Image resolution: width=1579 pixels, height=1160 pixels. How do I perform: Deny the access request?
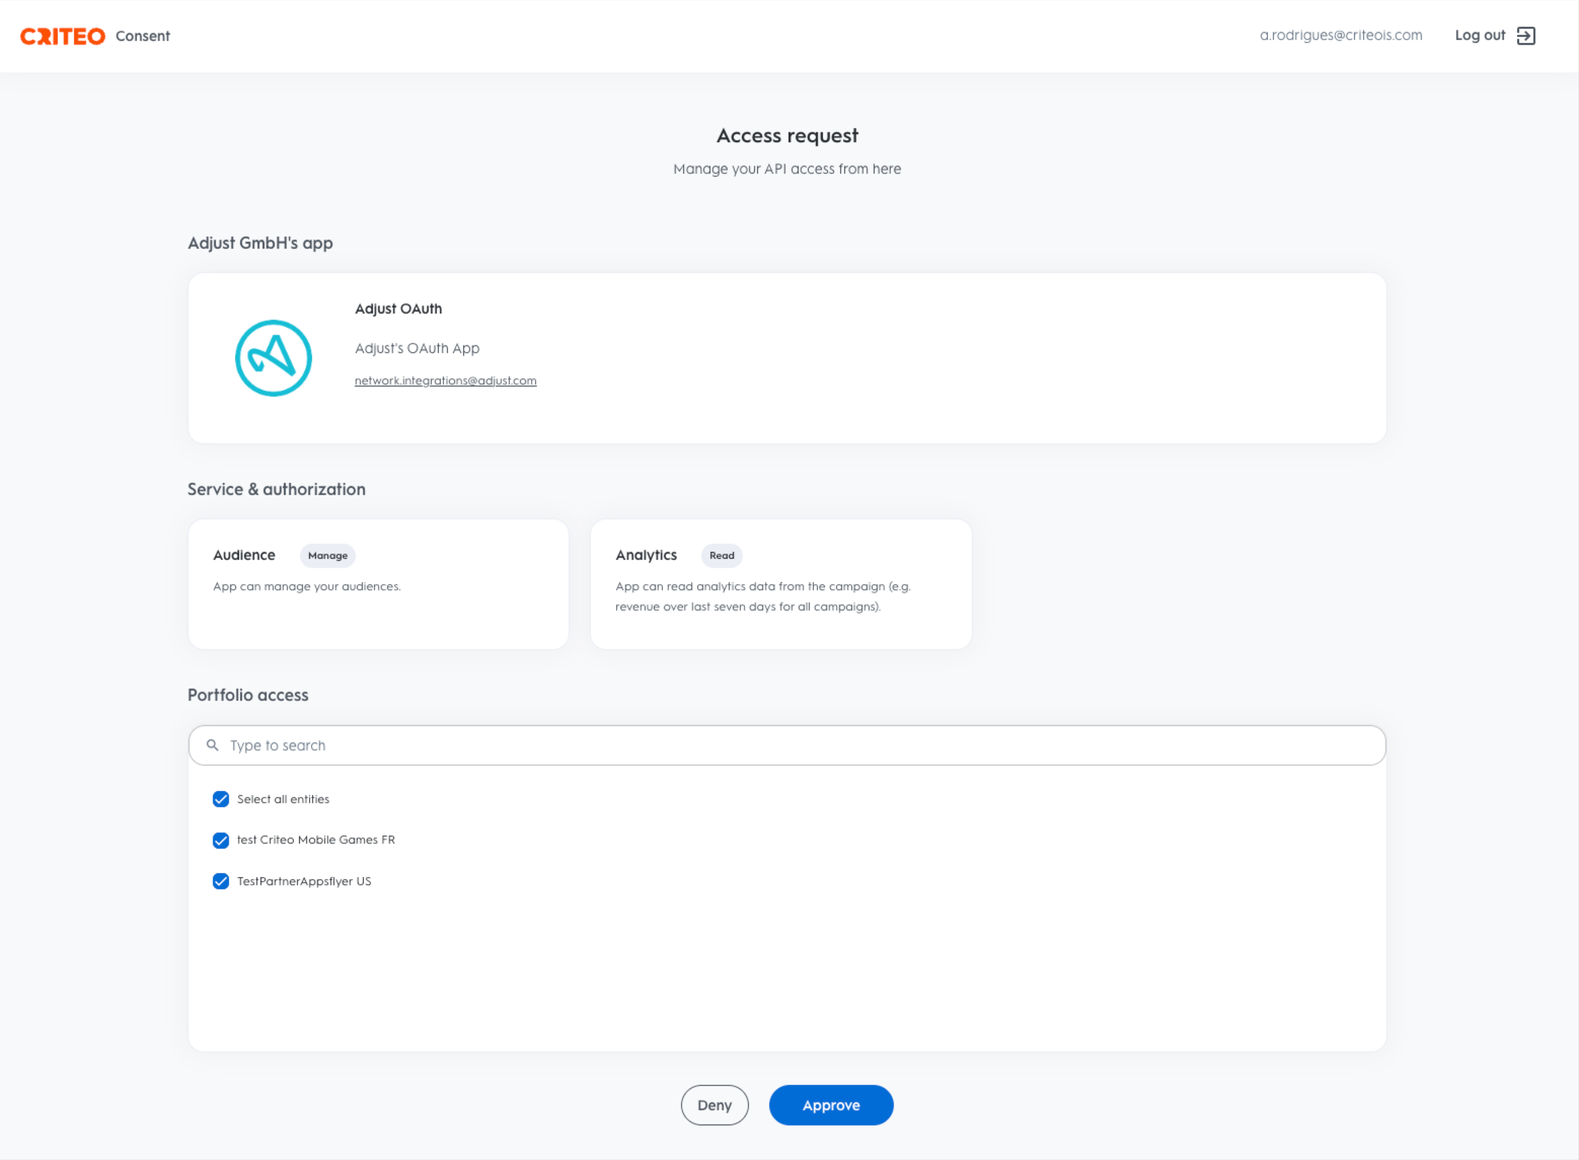coord(715,1105)
